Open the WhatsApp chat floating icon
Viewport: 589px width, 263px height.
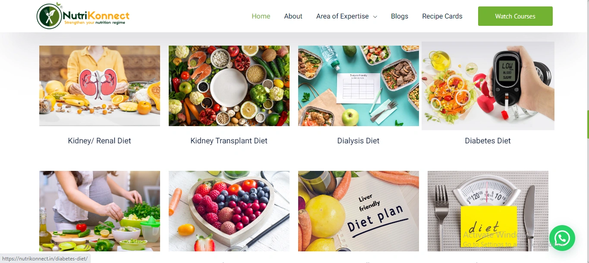(x=562, y=238)
